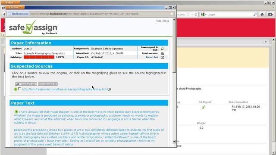Open the Firefox menu button of the main window
This screenshot has width=276, height=155.
click(10, 3)
